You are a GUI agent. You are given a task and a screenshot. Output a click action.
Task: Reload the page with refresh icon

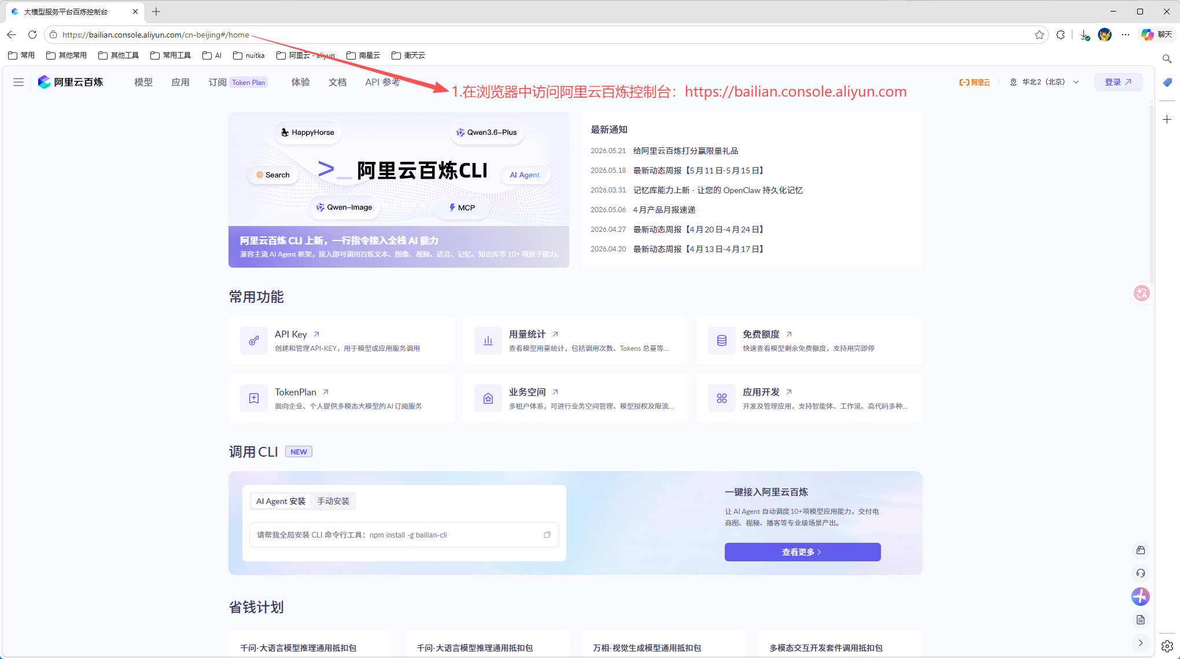coord(32,35)
